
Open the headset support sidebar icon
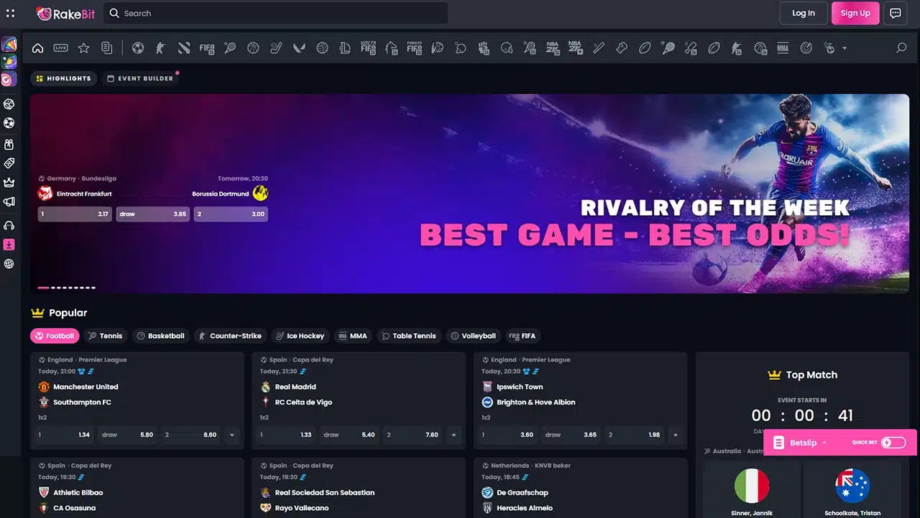pos(9,225)
